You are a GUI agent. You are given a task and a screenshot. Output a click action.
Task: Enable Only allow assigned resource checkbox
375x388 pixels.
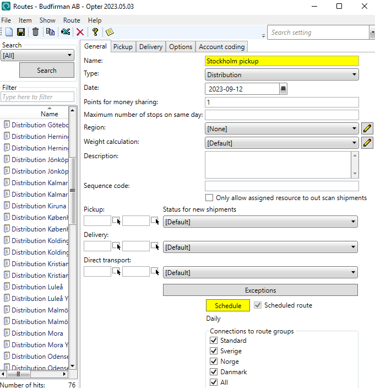pyautogui.click(x=209, y=198)
